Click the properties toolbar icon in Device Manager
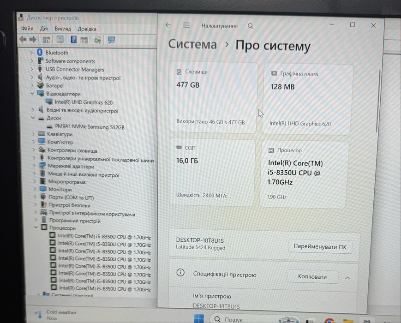 click(x=60, y=40)
